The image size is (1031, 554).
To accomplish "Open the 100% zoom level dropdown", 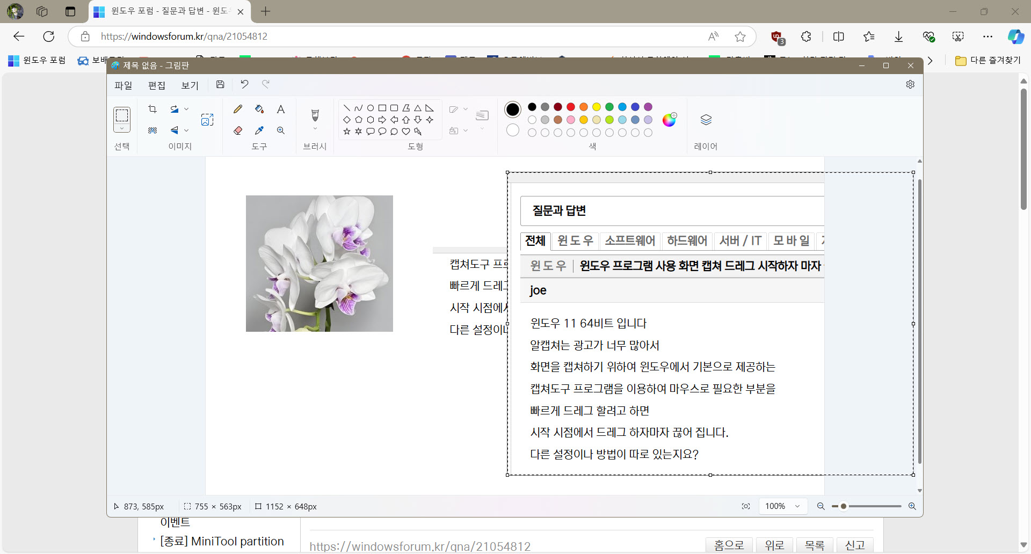I will pos(783,506).
